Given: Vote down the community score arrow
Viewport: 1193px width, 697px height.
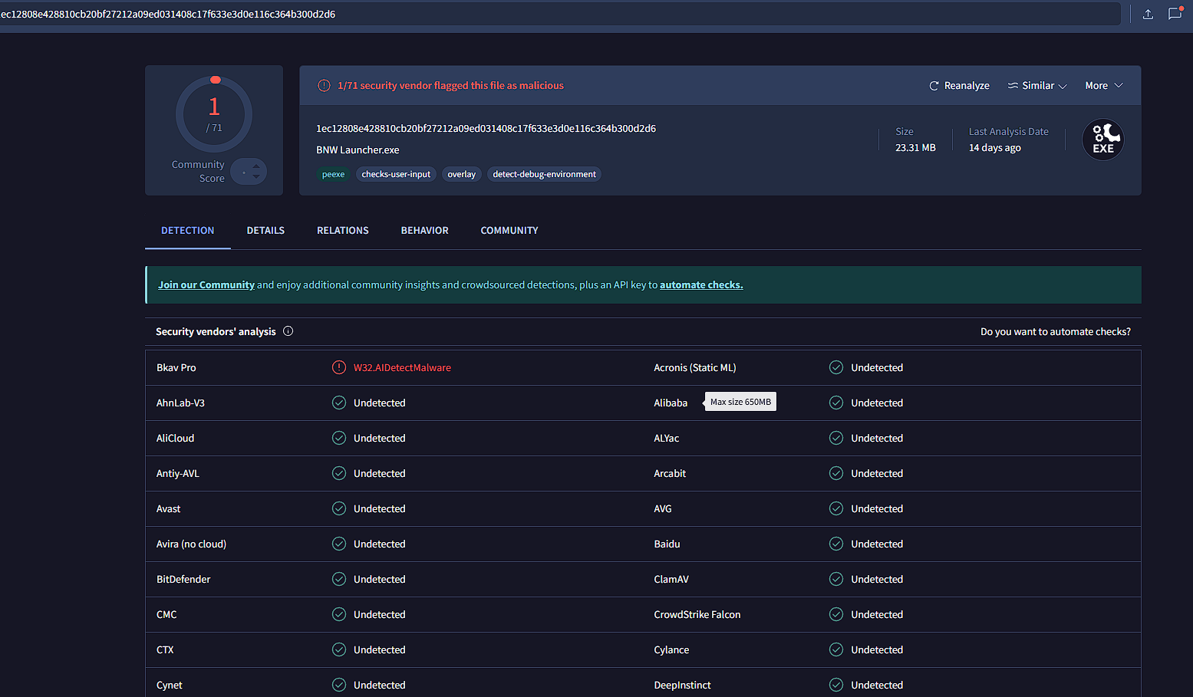Looking at the screenshot, I should [256, 177].
